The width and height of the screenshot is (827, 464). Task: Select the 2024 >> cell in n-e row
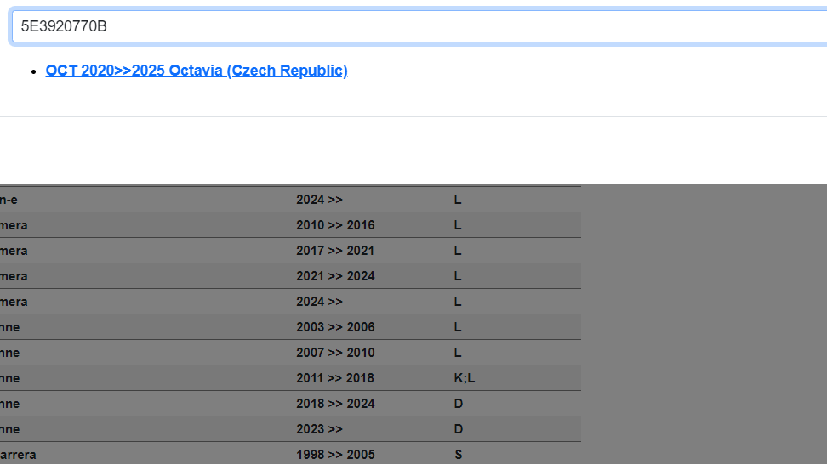point(319,200)
